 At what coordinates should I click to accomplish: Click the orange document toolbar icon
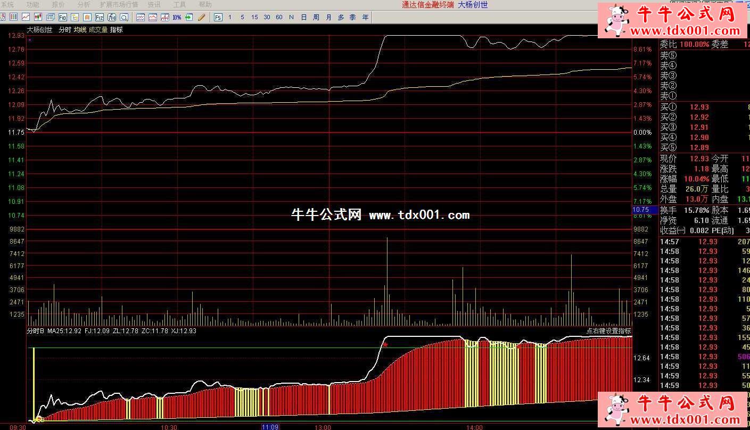click(x=87, y=17)
